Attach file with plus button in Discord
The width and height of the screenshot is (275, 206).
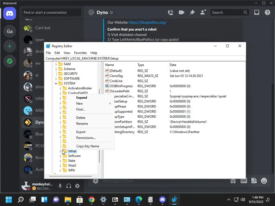tap(96, 181)
